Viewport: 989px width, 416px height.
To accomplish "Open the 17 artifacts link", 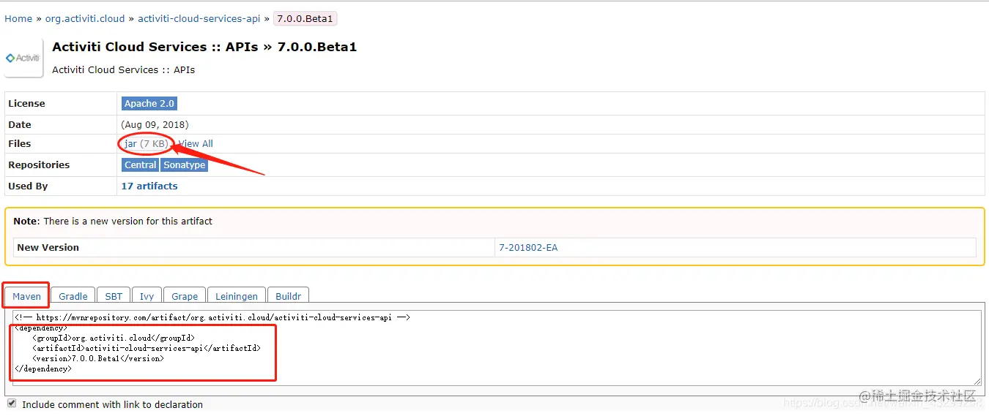I will pos(149,186).
